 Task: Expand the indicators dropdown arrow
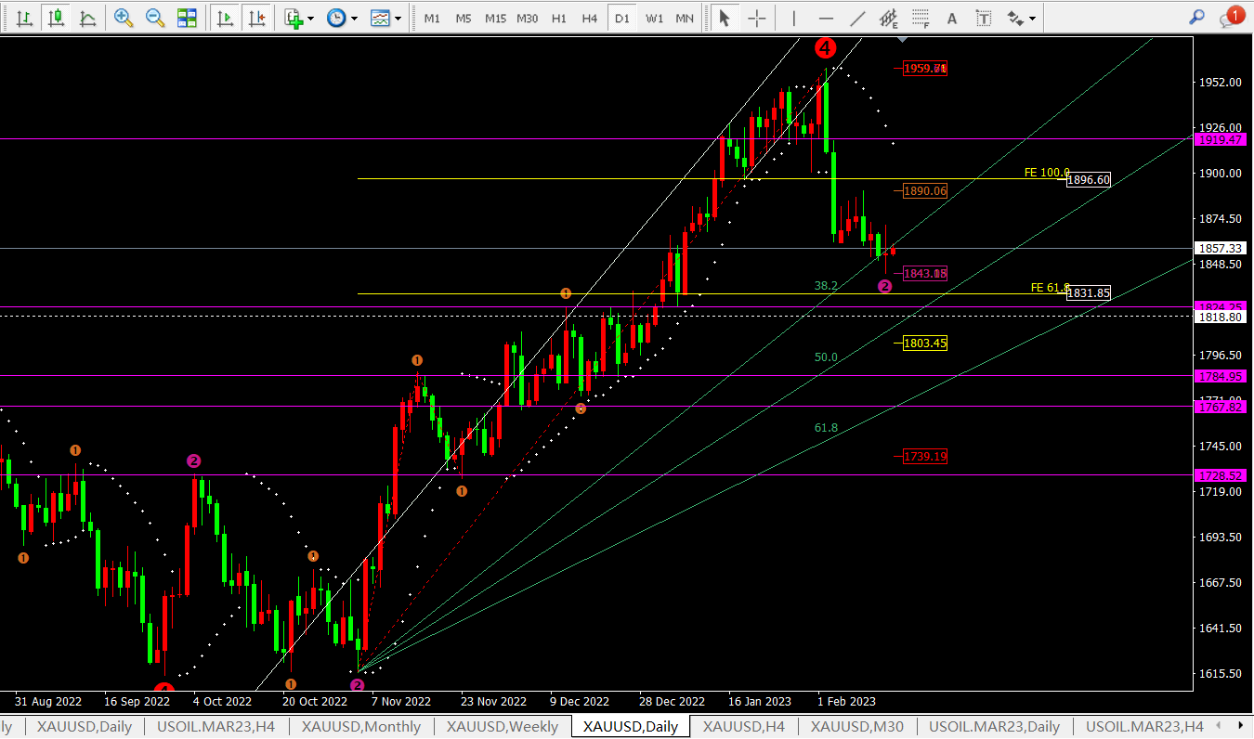(310, 18)
